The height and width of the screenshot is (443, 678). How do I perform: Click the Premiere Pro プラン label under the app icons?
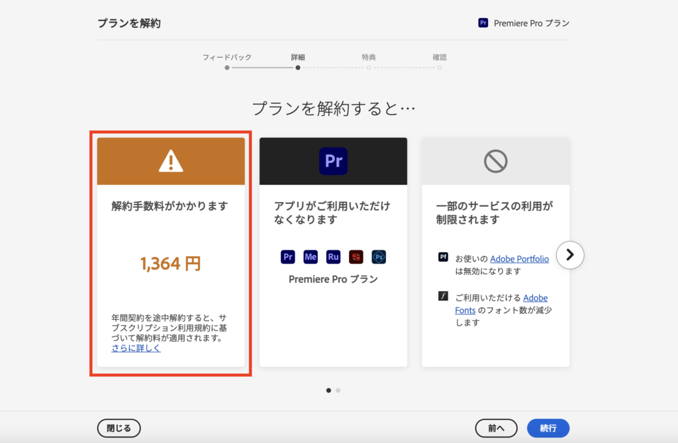[x=334, y=279]
